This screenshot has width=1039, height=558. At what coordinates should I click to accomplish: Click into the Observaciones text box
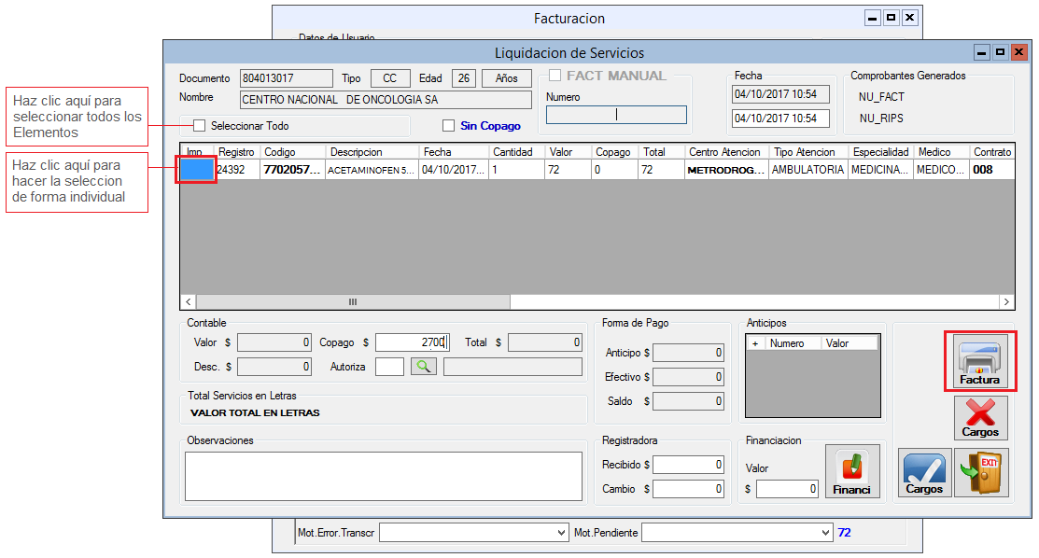pyautogui.click(x=383, y=476)
